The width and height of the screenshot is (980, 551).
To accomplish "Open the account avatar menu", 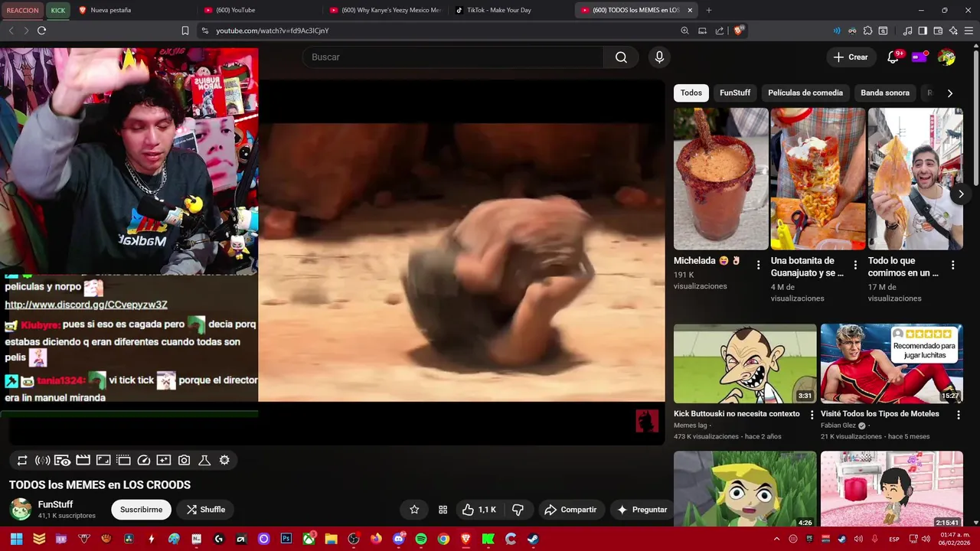I will (946, 57).
